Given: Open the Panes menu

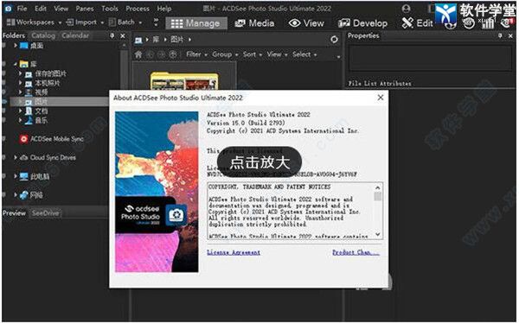Looking at the screenshot, I should [x=85, y=9].
